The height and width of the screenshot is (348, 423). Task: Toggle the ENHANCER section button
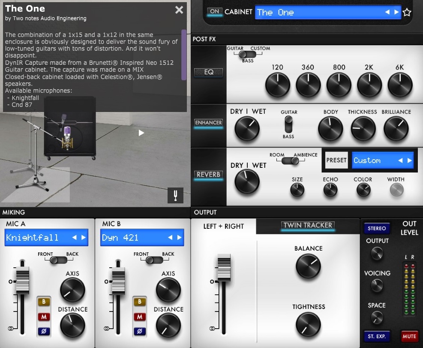[209, 123]
